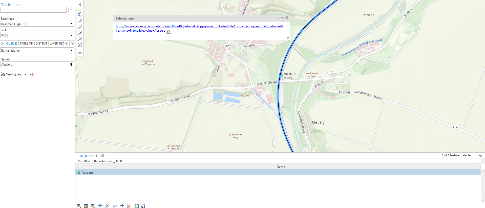Open the Layer Filter tab
This screenshot has width=485, height=208.
56,44
